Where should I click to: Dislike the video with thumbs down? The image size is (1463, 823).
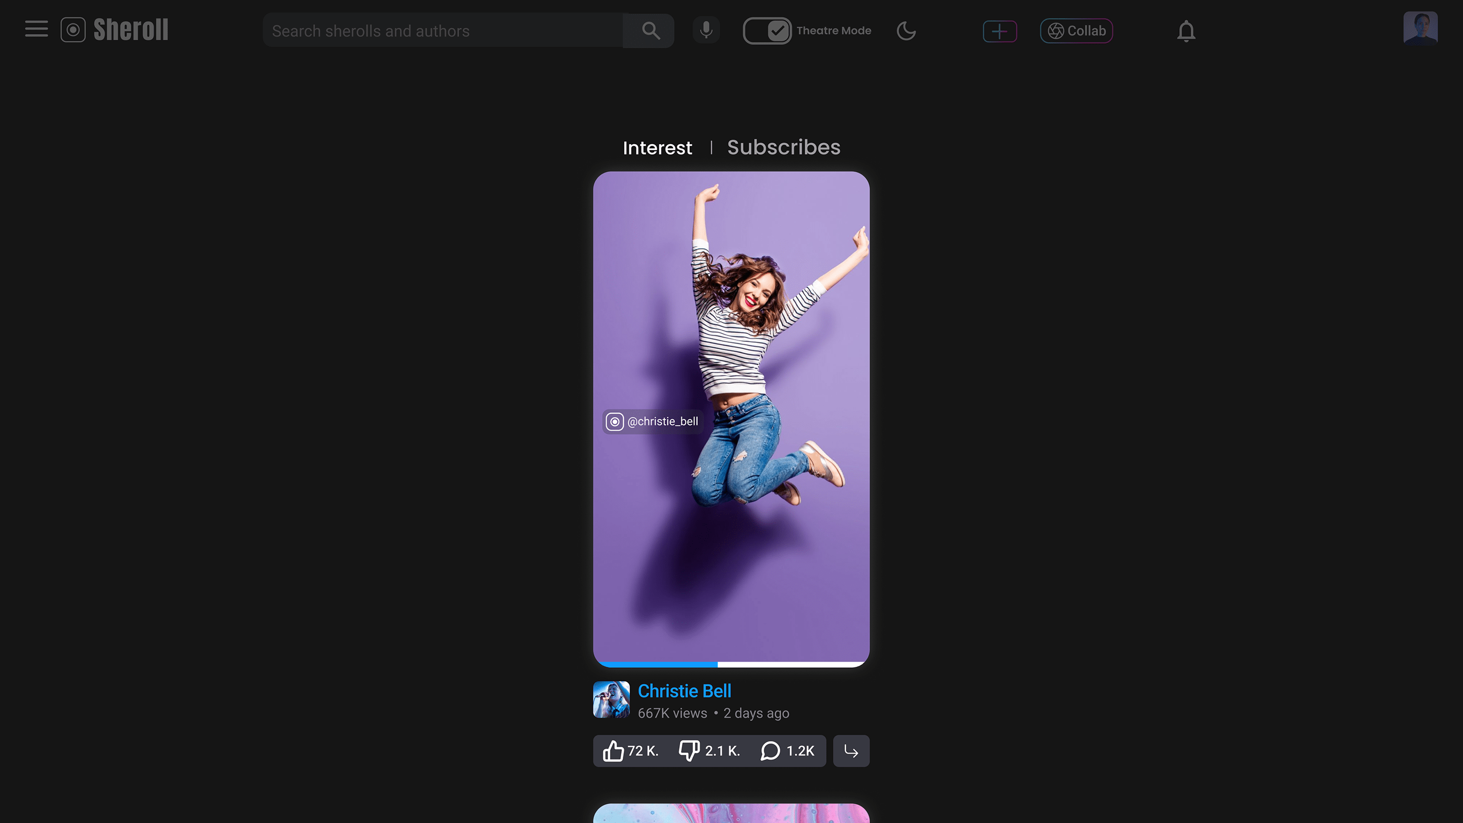click(x=690, y=751)
